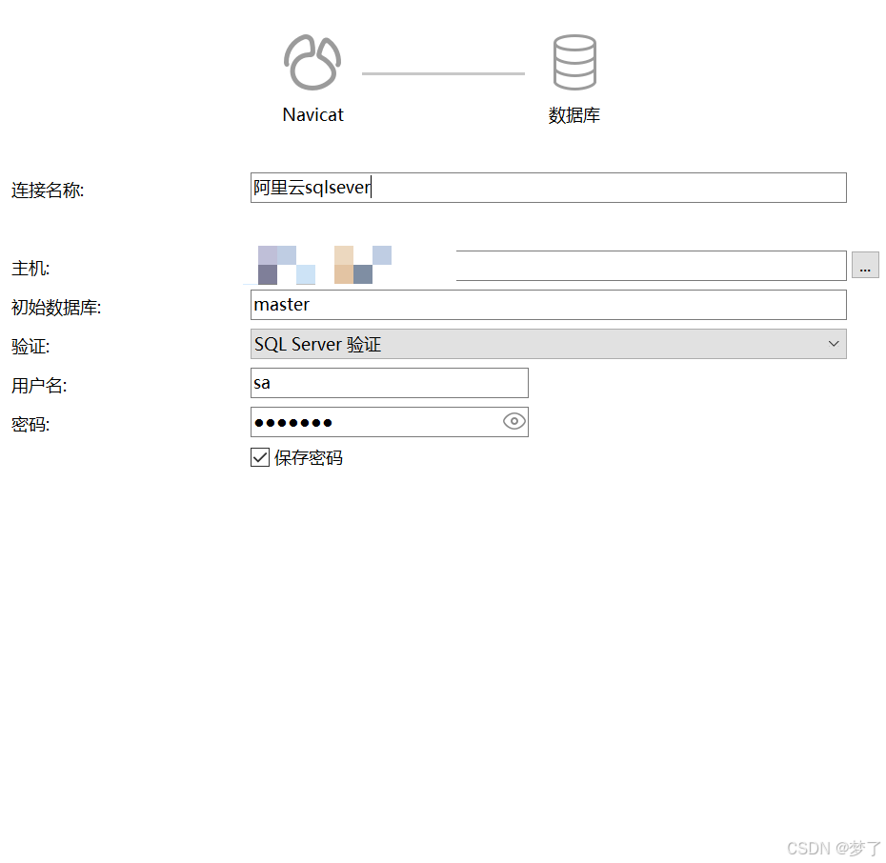Image resolution: width=886 pixels, height=863 pixels.
Task: Click the 数据库 text under the cylinder
Action: [574, 115]
